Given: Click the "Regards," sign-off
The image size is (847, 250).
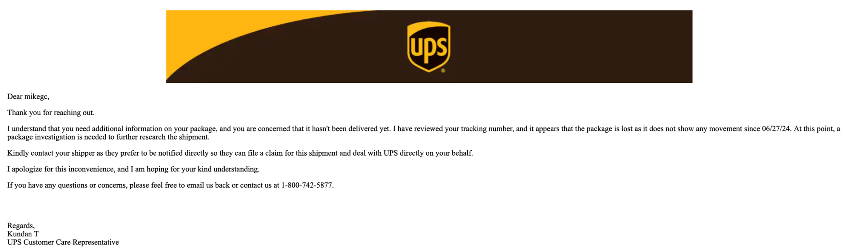Looking at the screenshot, I should [21, 226].
